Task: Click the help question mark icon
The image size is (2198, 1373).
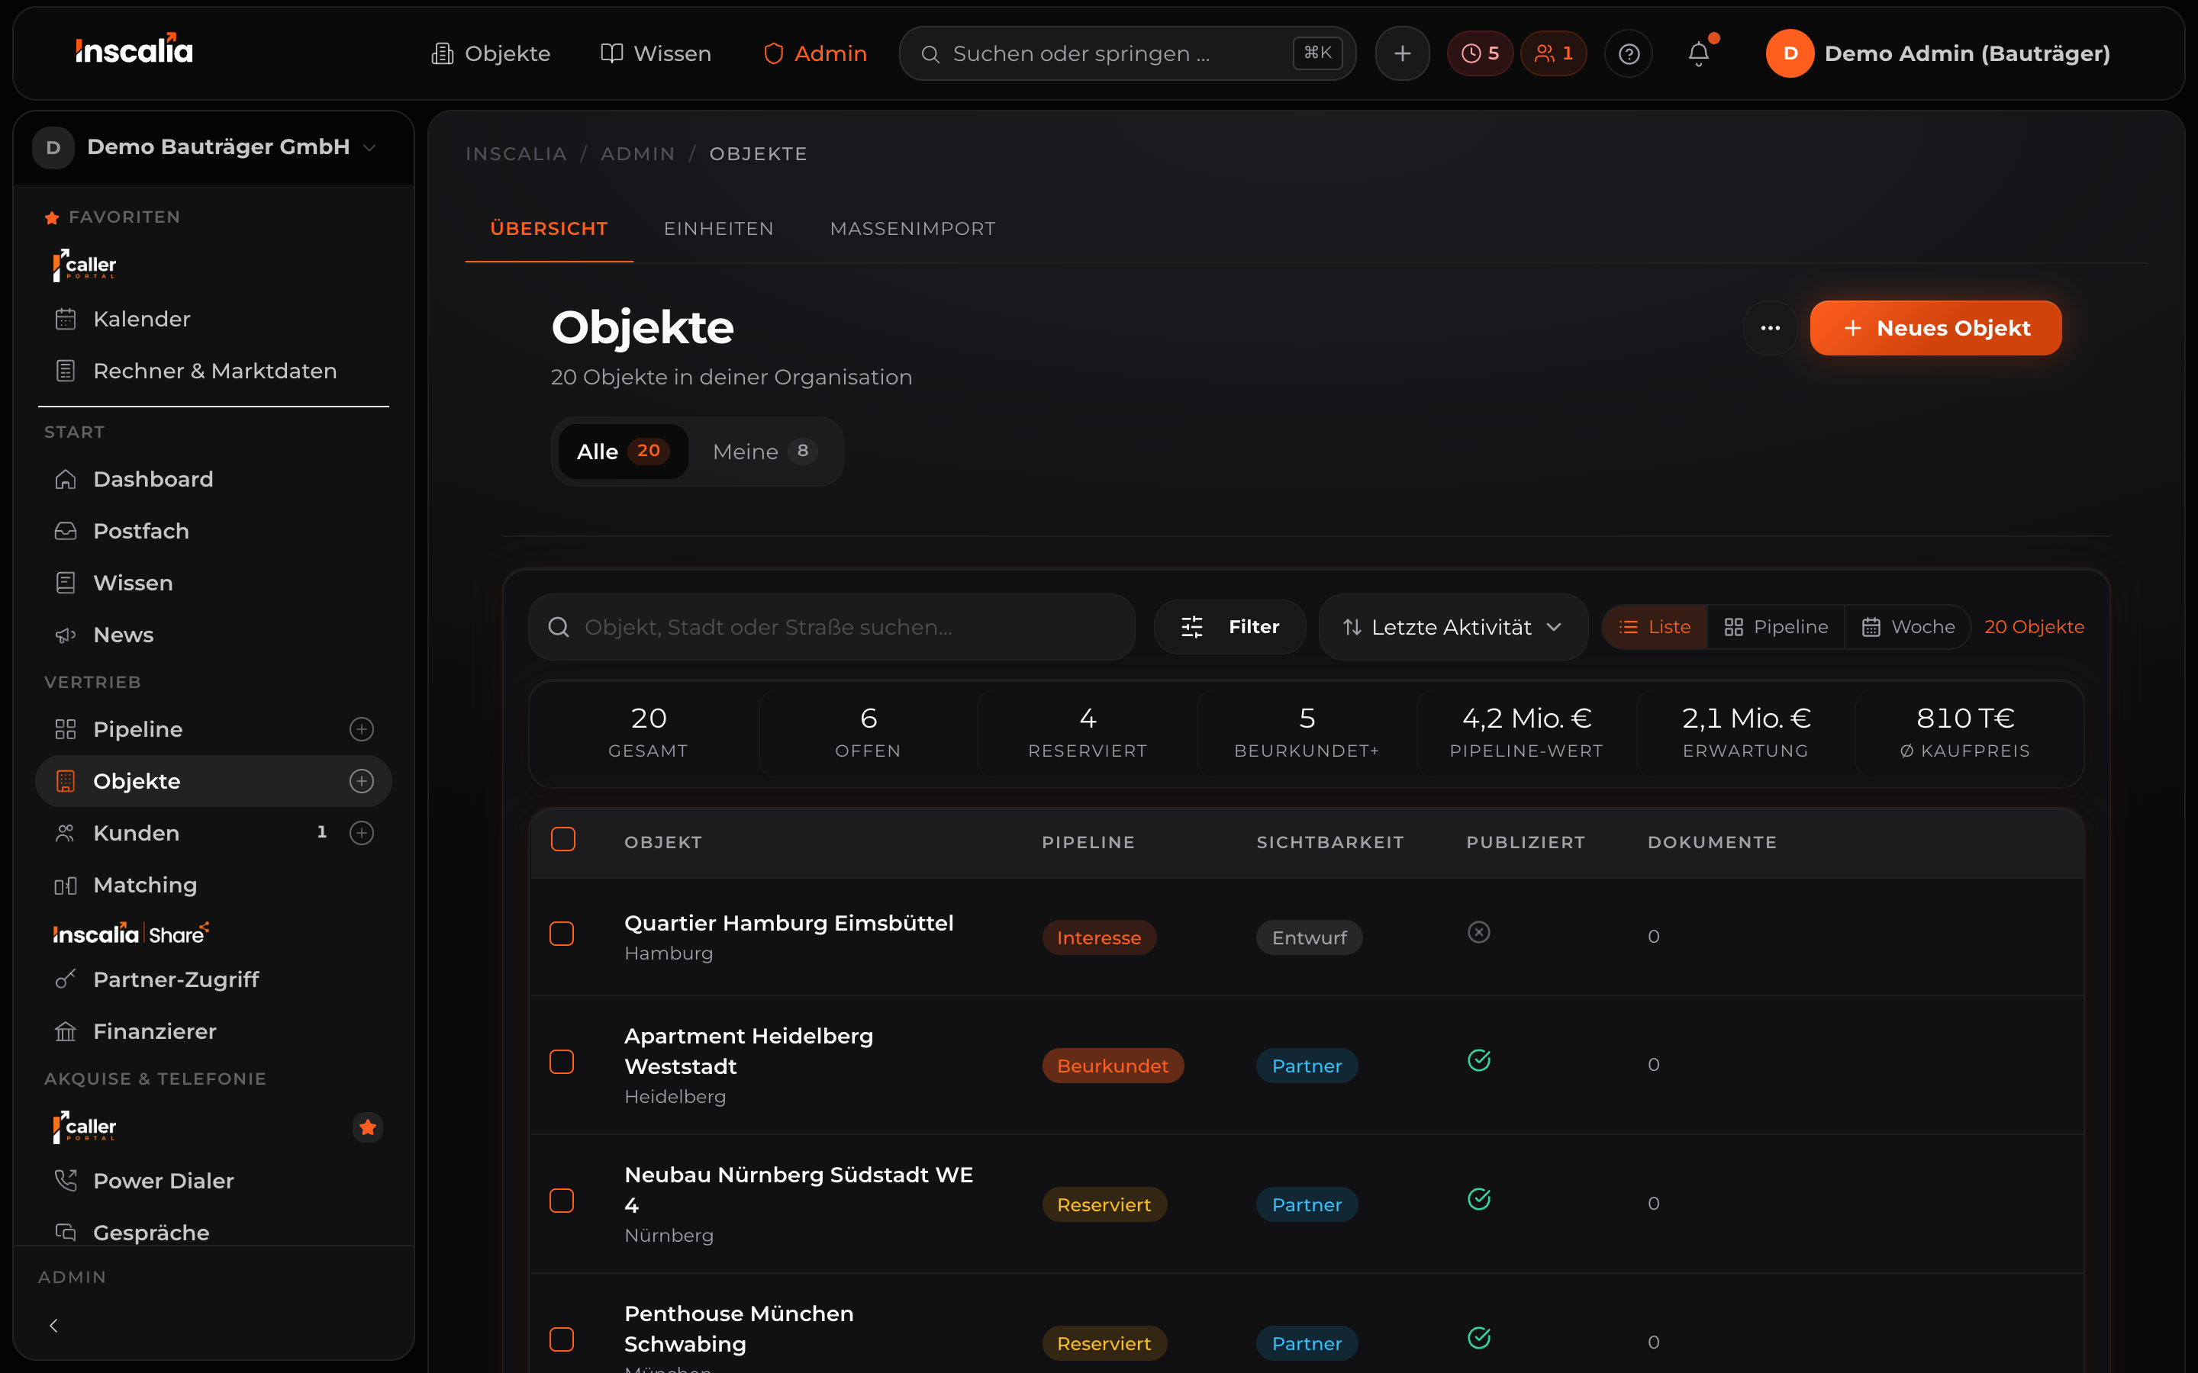Action: pos(1629,53)
